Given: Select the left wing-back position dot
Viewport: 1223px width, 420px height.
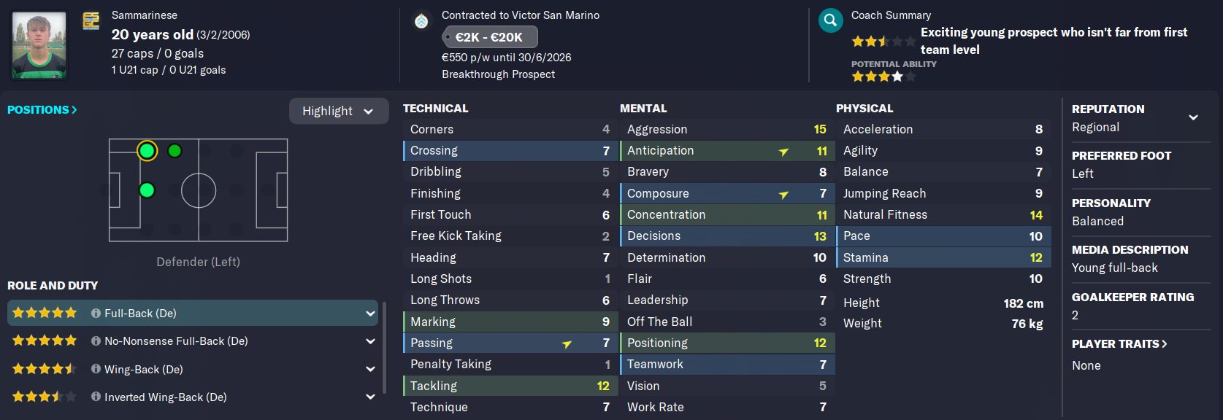Looking at the screenshot, I should [x=175, y=151].
